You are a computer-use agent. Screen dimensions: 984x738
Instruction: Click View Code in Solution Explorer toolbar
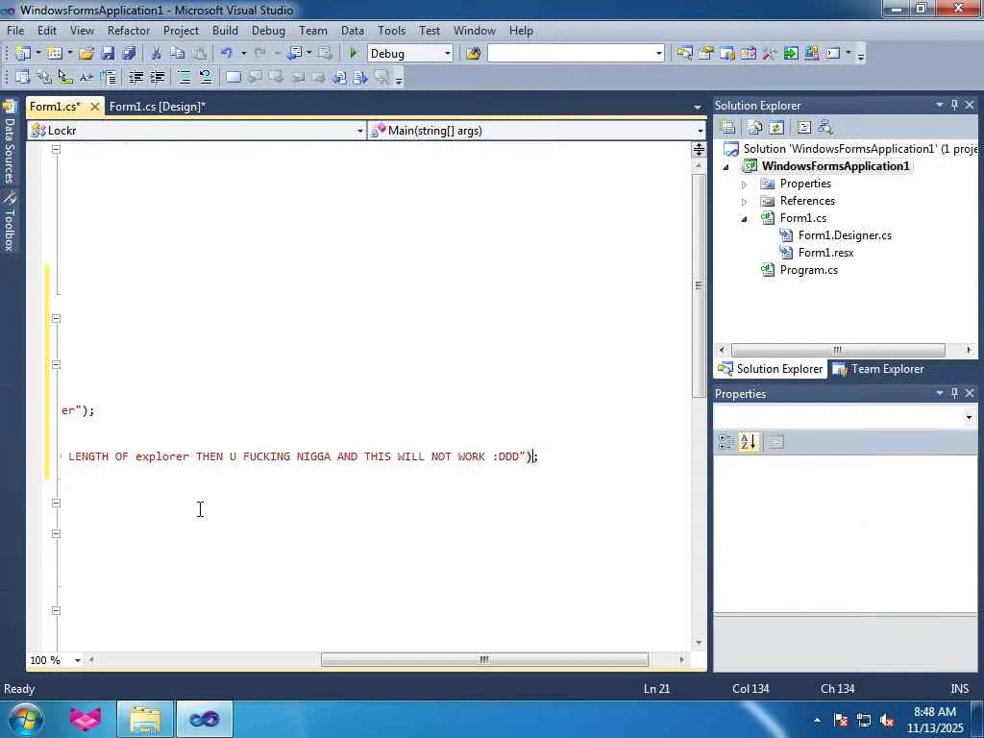coord(804,128)
